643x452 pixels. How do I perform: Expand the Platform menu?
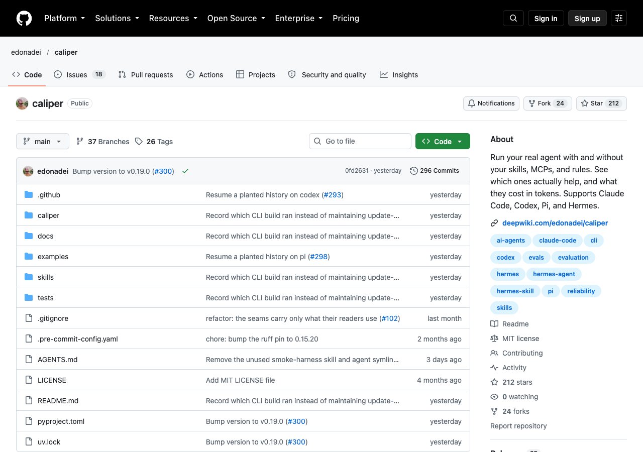point(64,18)
